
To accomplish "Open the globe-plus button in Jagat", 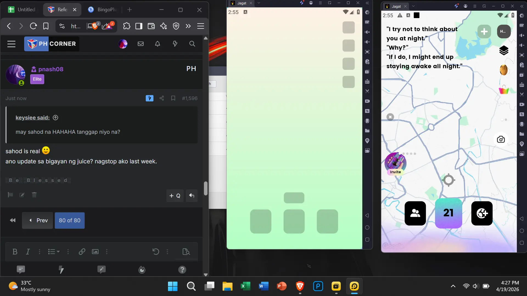I will click(x=482, y=213).
